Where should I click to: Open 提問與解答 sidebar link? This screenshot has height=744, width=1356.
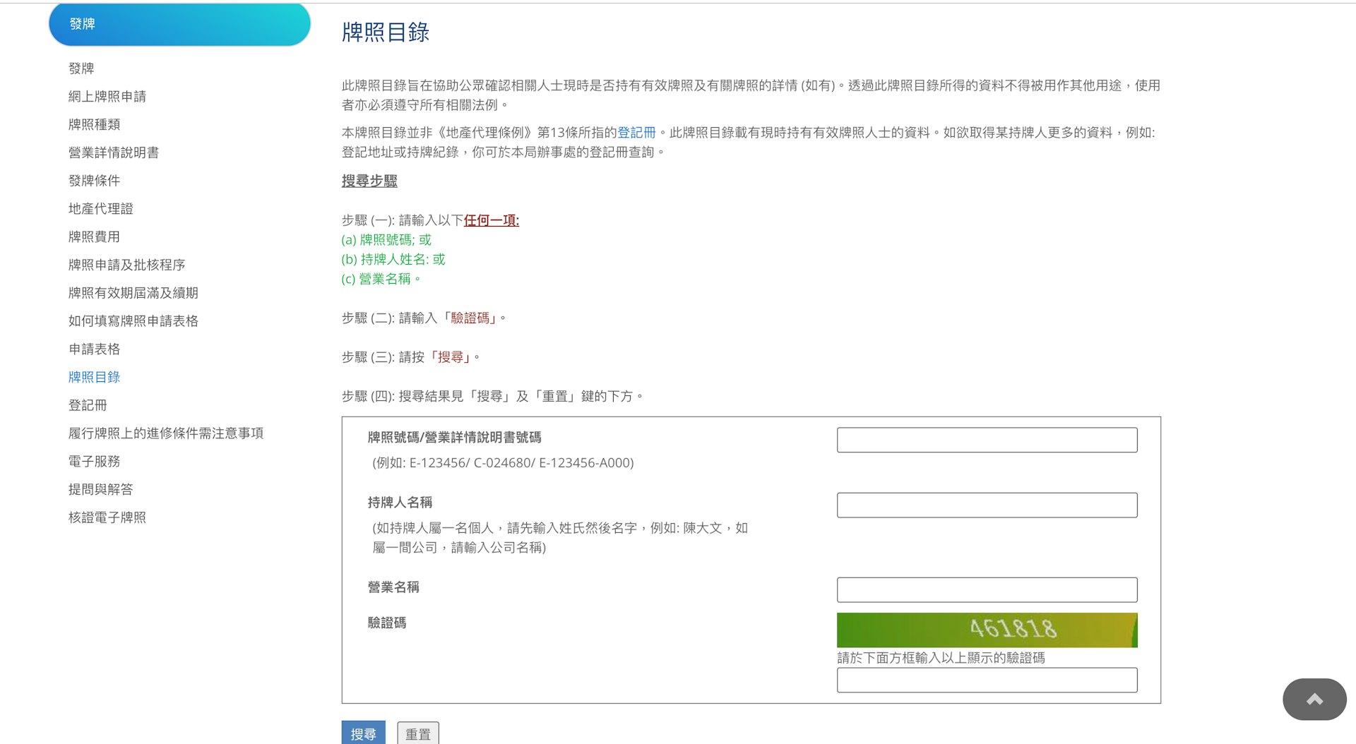click(101, 490)
